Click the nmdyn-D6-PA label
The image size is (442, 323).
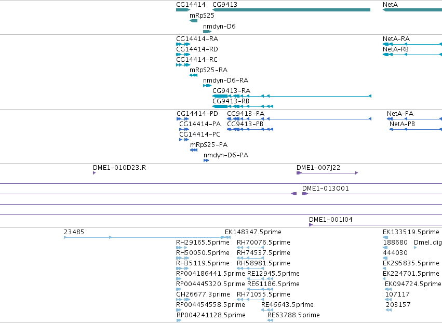[x=226, y=155]
